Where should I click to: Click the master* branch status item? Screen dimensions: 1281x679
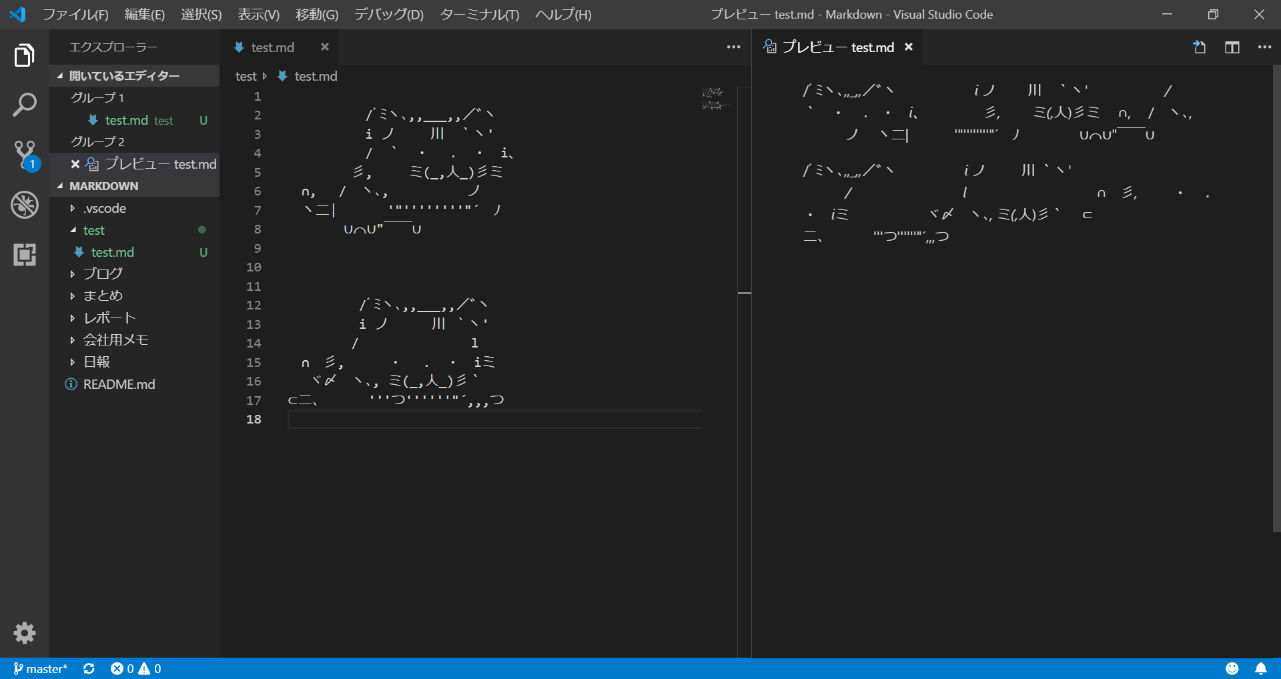coord(40,668)
